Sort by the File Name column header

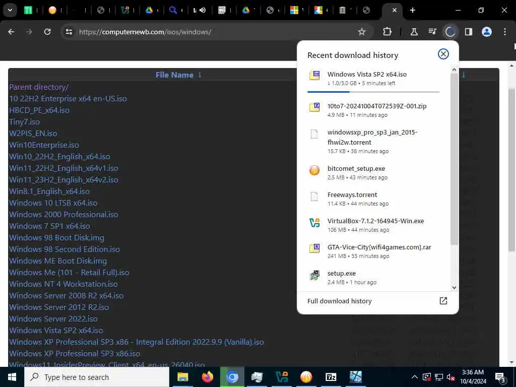tap(178, 75)
